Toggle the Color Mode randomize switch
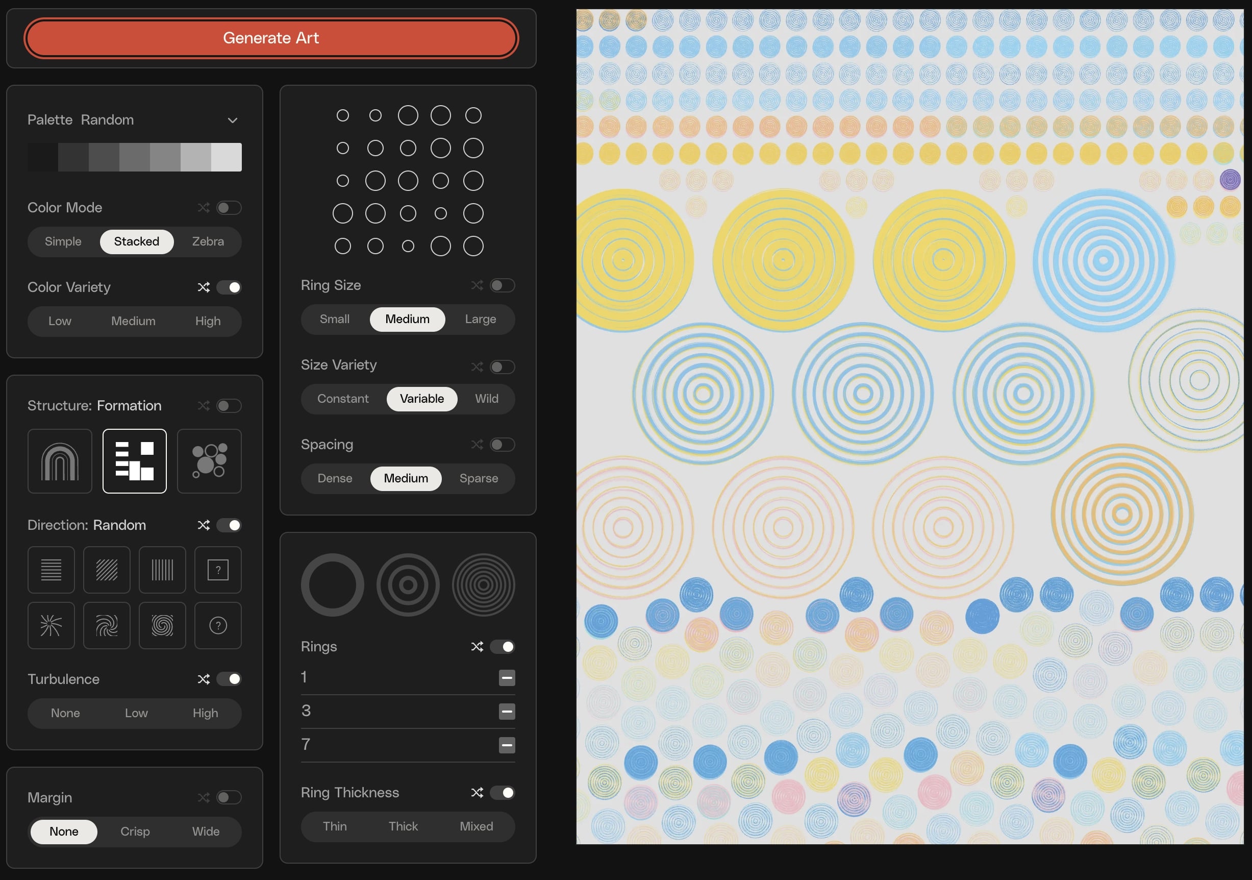This screenshot has height=880, width=1252. (229, 207)
